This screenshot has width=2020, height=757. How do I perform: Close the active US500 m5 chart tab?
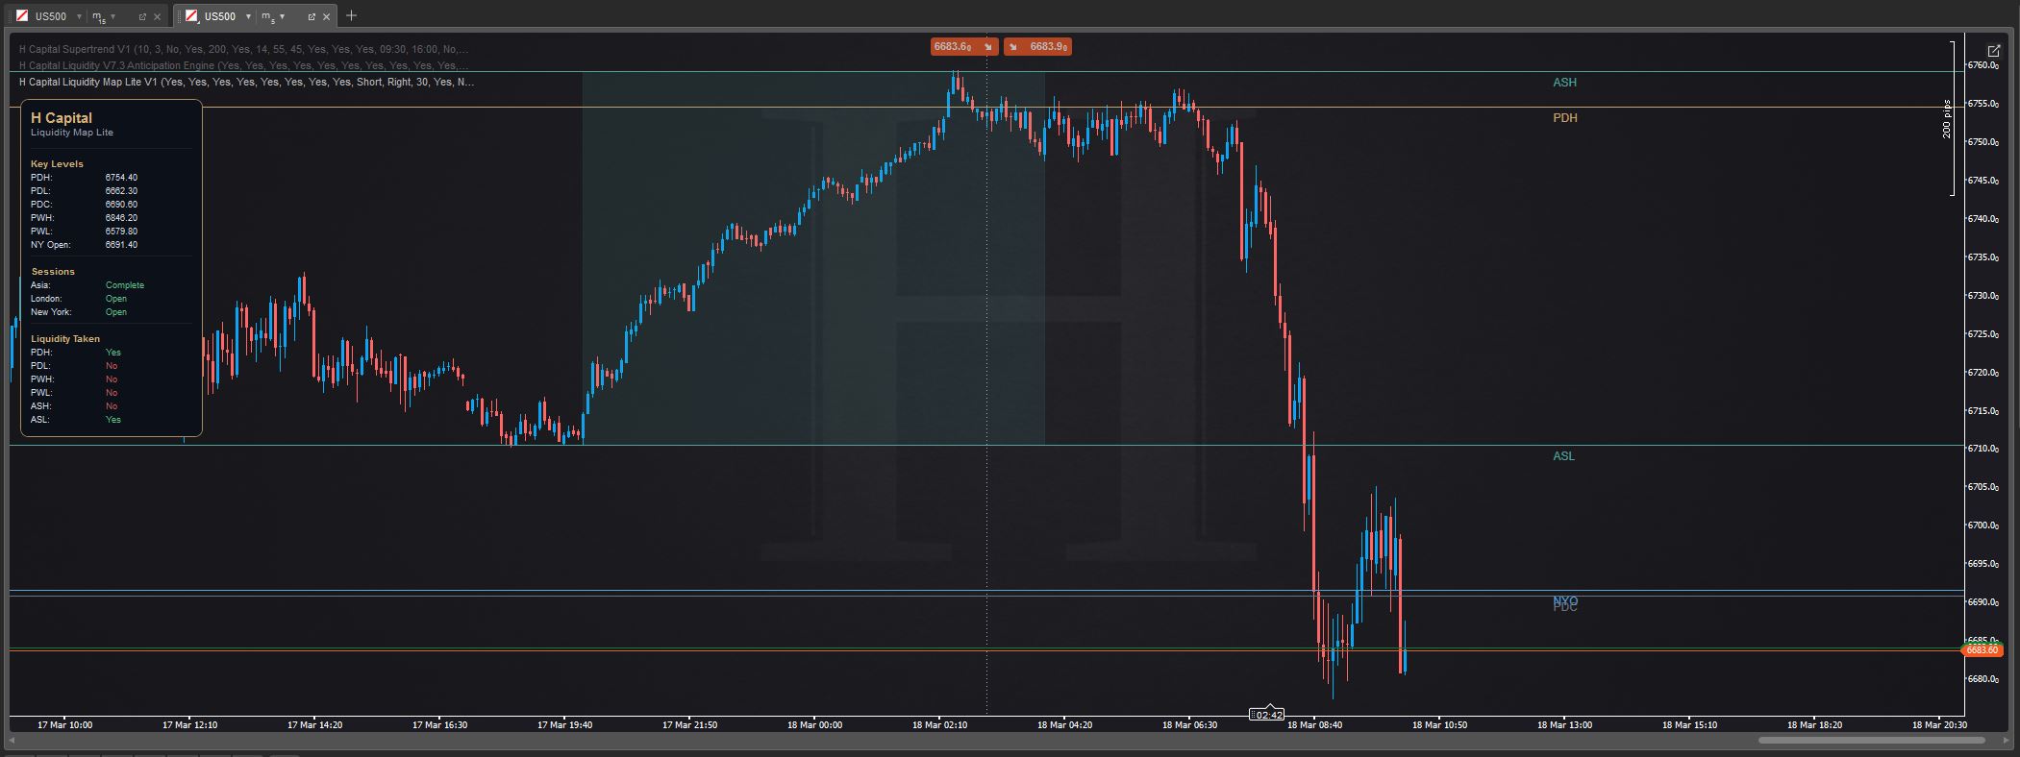point(327,16)
